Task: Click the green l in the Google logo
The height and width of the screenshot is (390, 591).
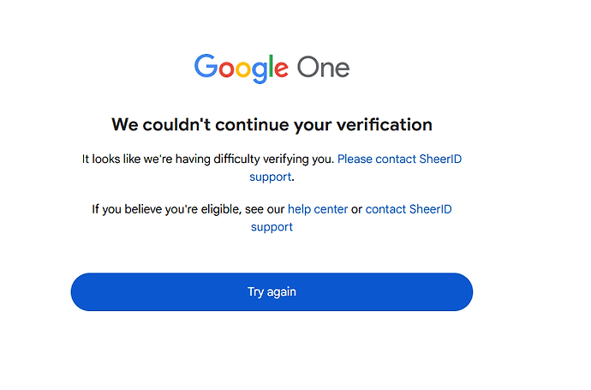Action: coord(271,66)
